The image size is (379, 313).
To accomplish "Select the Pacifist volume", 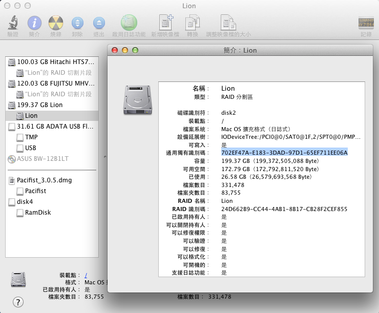I will point(52,191).
